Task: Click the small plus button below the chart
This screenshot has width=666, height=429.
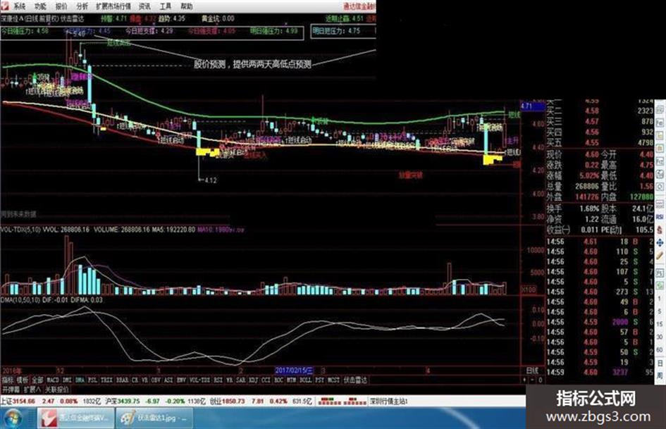Action: point(525,380)
